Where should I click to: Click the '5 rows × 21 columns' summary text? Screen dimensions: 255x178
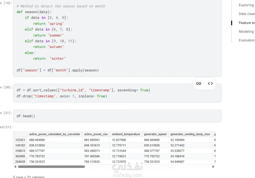pyautogui.click(x=29, y=177)
